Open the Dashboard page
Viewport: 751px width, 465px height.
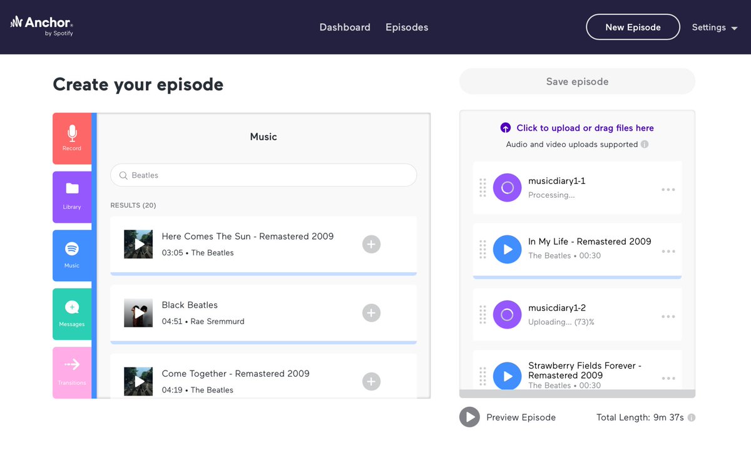pyautogui.click(x=345, y=28)
